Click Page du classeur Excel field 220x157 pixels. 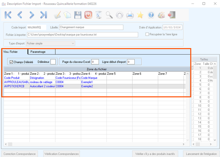[95, 62]
